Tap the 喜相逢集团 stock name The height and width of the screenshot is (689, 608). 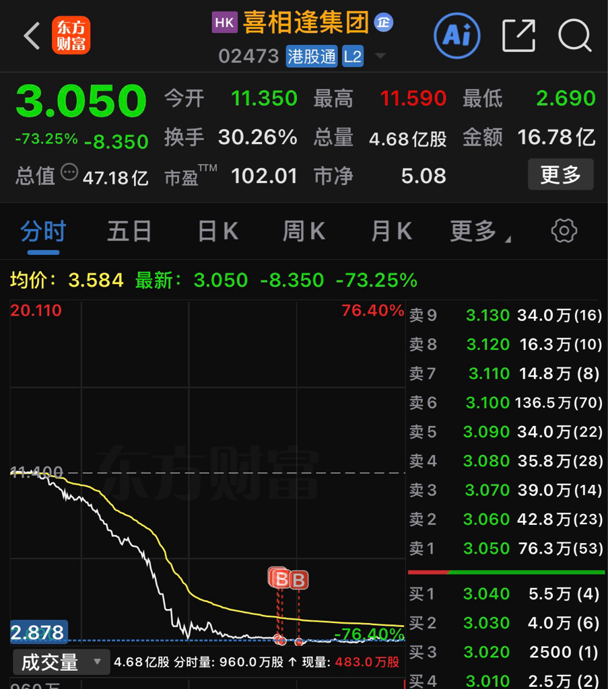pos(306,22)
